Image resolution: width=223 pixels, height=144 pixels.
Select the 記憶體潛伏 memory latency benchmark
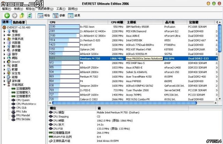tap(21, 96)
